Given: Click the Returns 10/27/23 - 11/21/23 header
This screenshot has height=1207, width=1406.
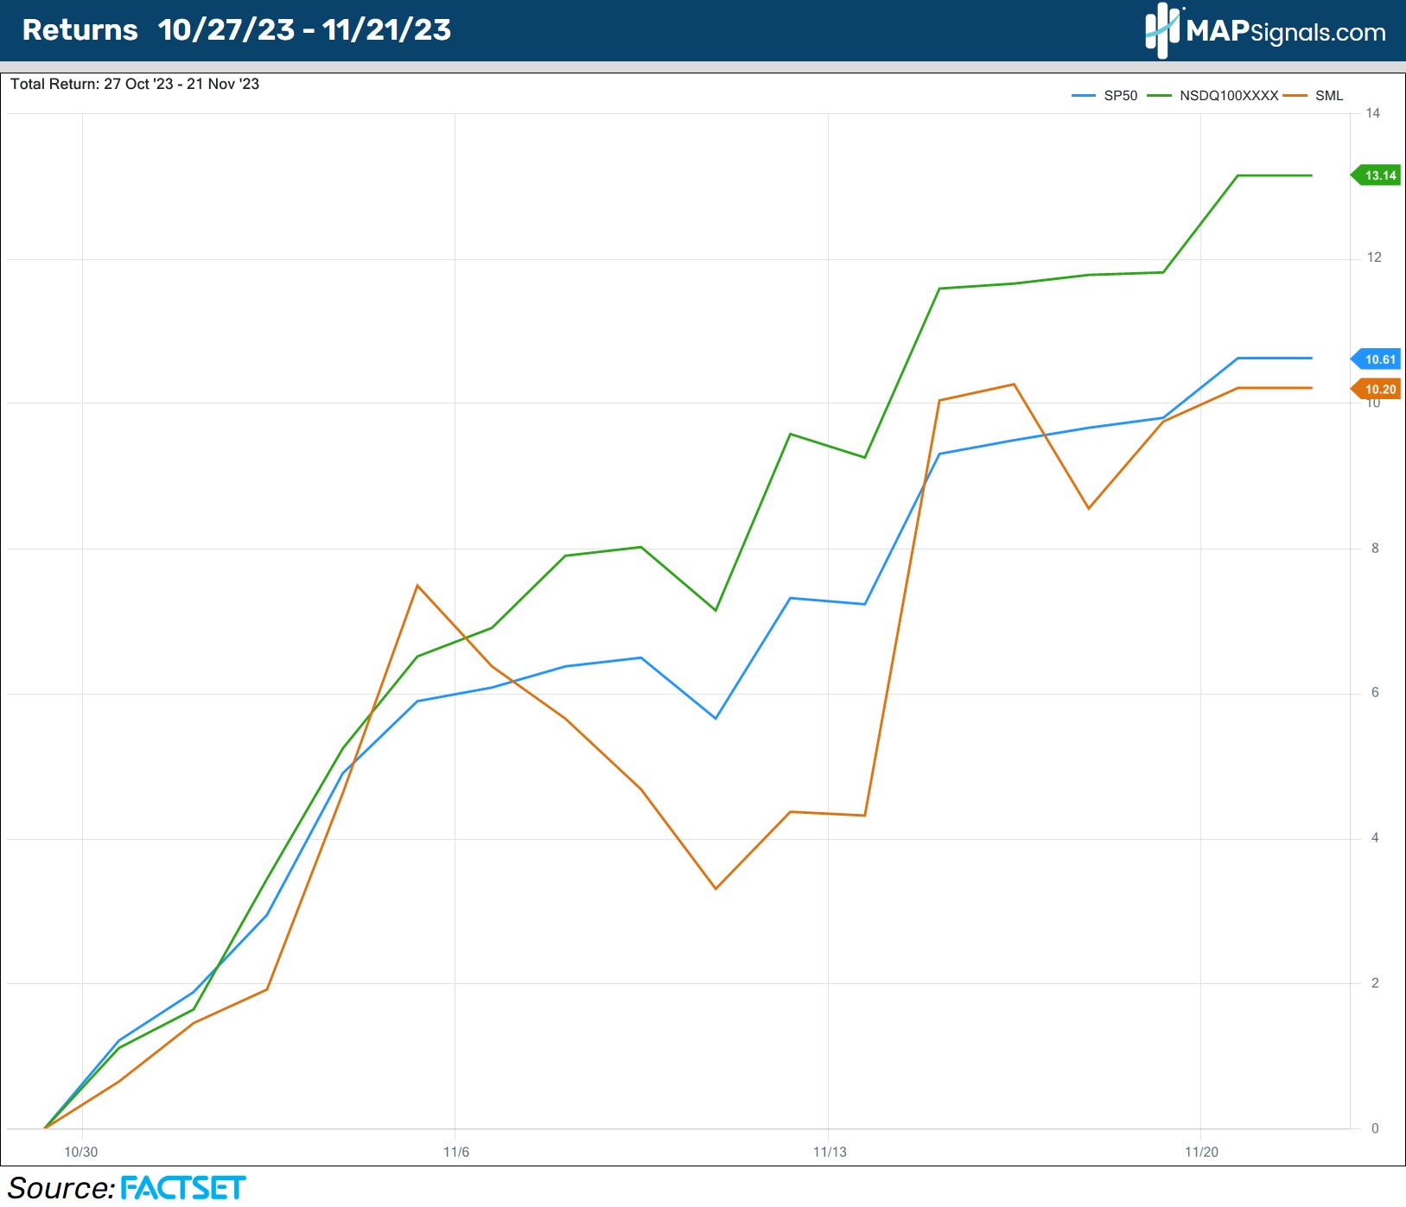Looking at the screenshot, I should coord(237,30).
